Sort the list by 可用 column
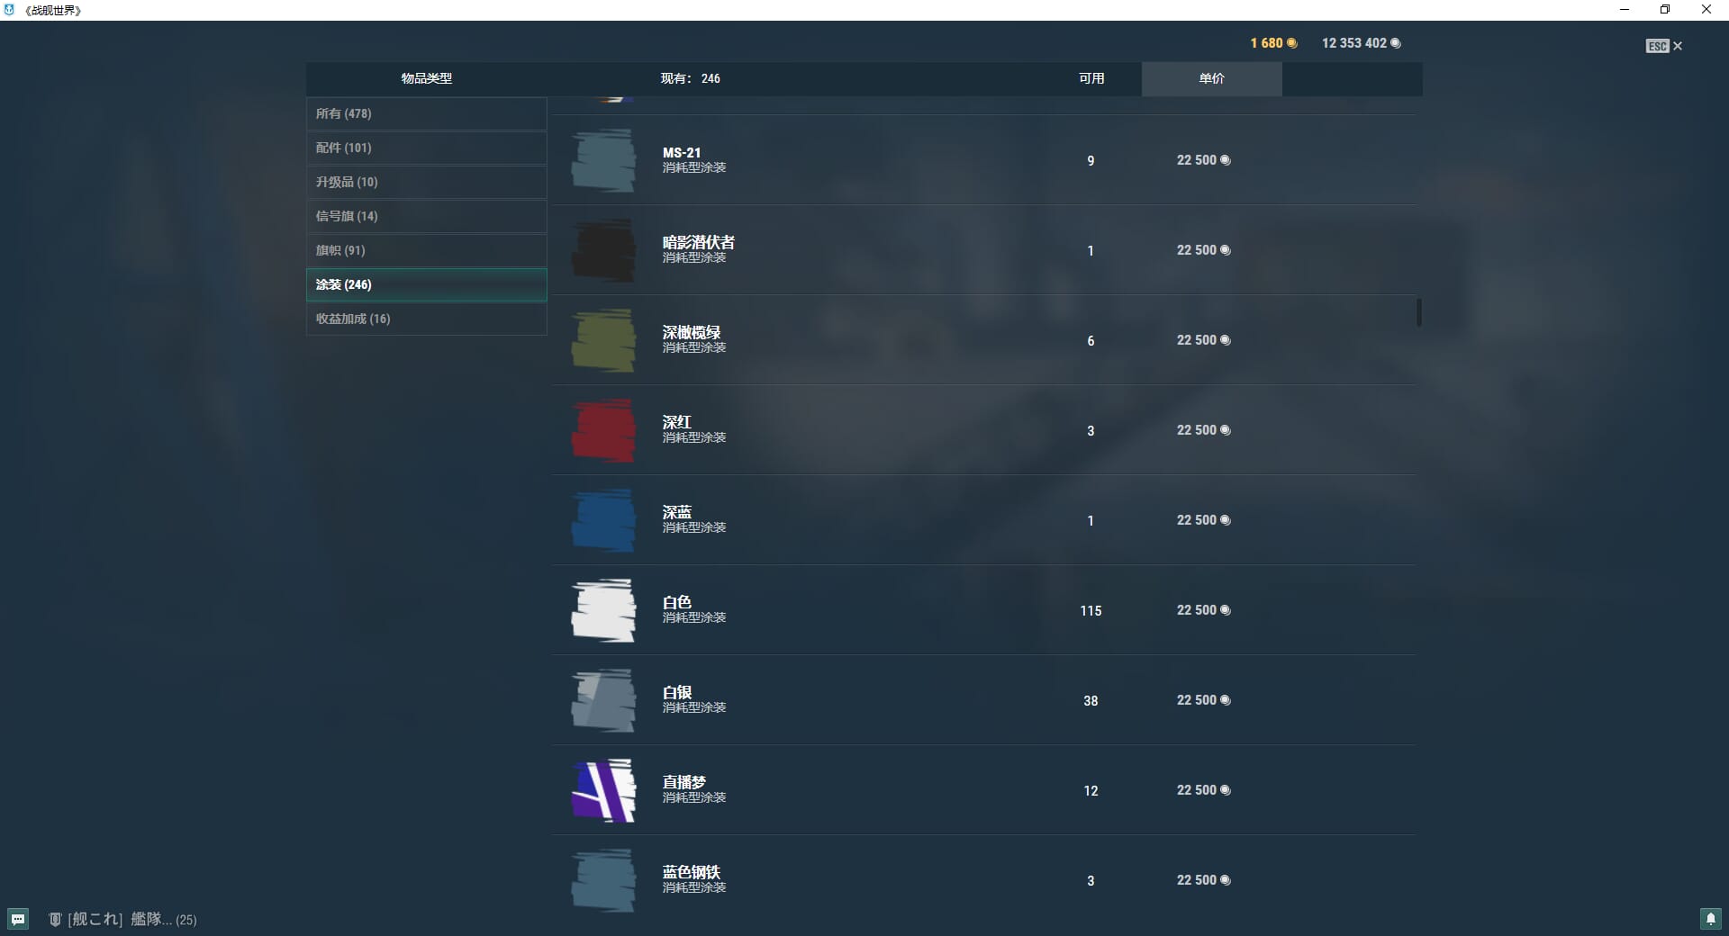Image resolution: width=1729 pixels, height=936 pixels. [x=1091, y=79]
